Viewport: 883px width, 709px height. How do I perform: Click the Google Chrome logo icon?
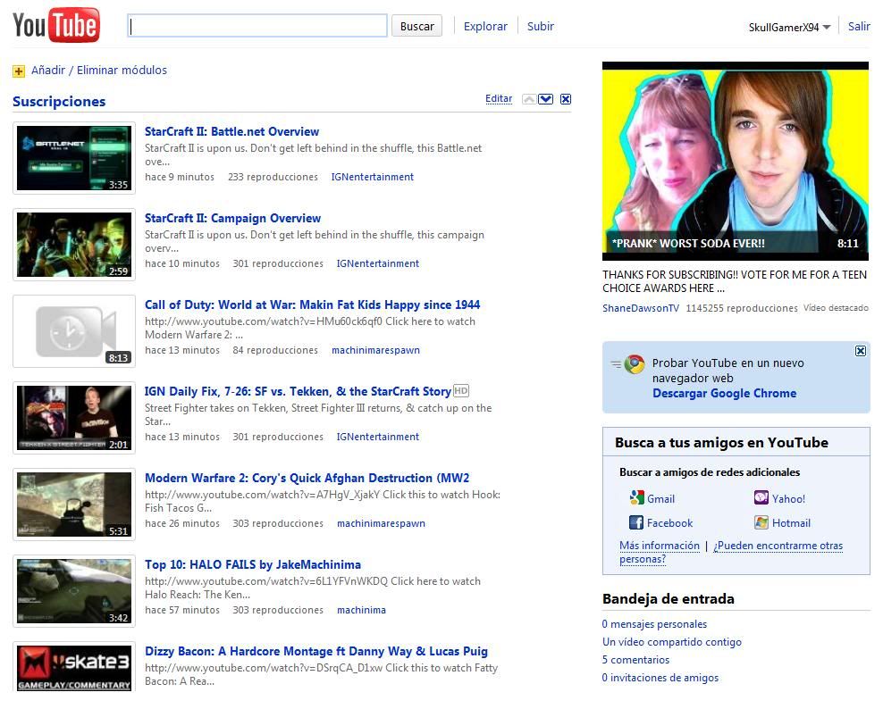634,364
